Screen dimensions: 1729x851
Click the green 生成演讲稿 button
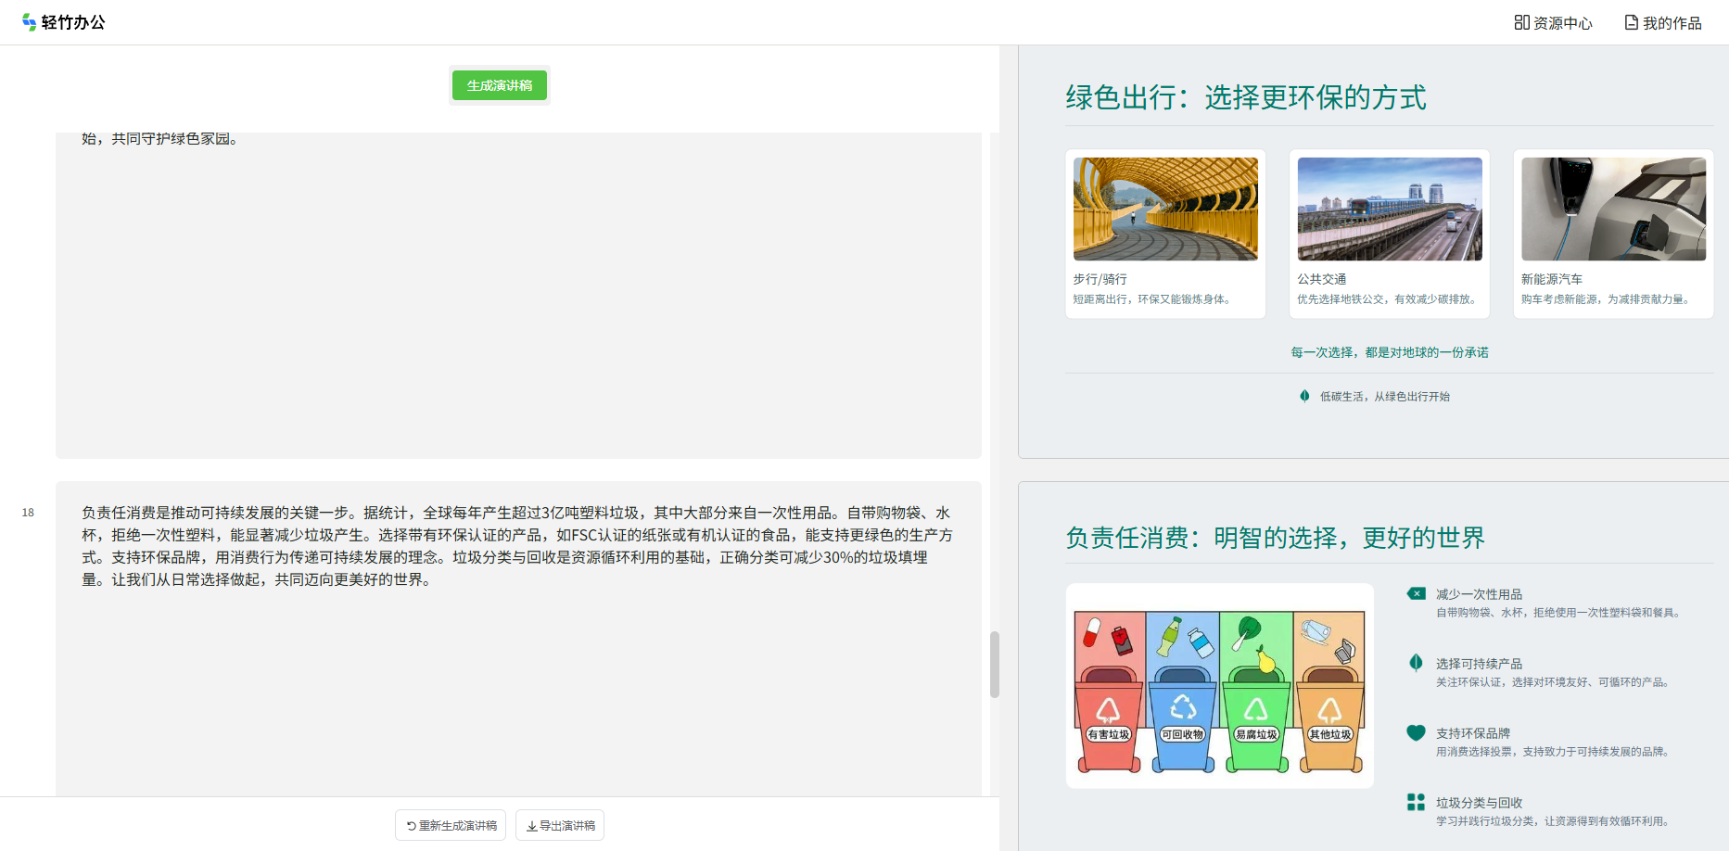pyautogui.click(x=499, y=84)
